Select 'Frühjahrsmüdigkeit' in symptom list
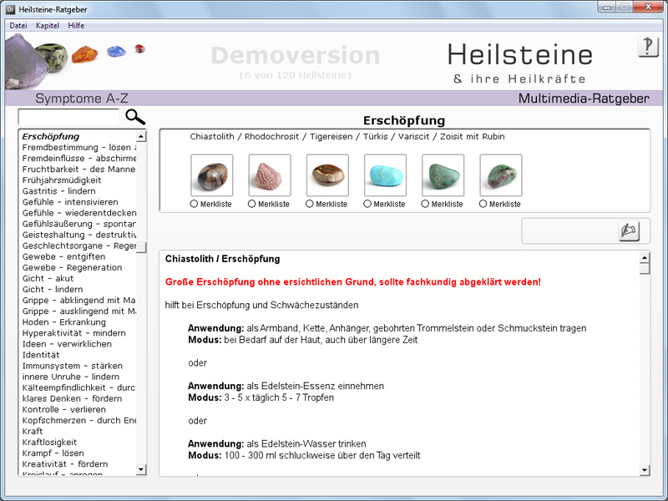This screenshot has width=668, height=501. click(x=62, y=180)
